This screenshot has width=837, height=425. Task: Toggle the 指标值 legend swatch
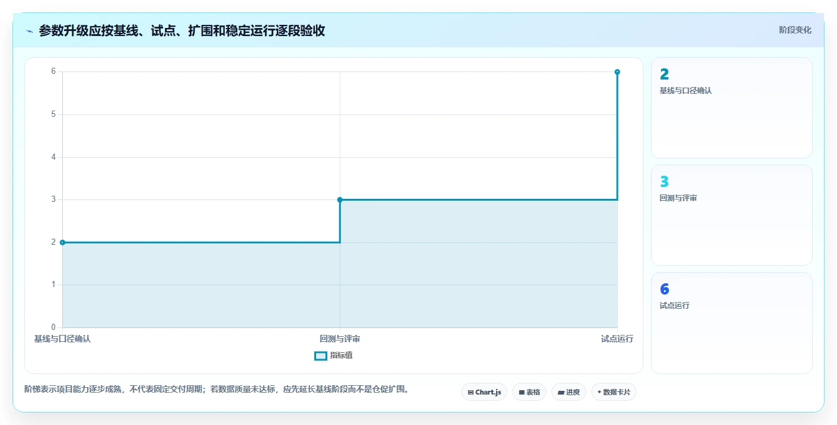pos(320,356)
